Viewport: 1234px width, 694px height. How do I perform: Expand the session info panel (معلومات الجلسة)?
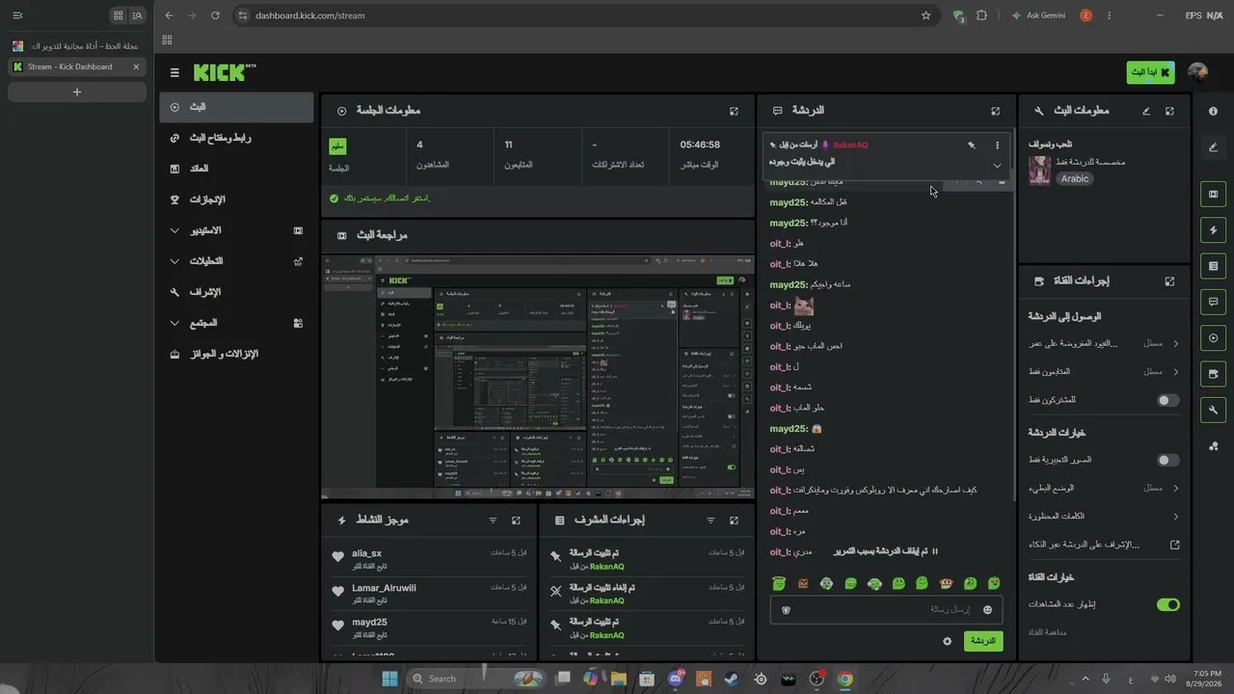point(734,111)
